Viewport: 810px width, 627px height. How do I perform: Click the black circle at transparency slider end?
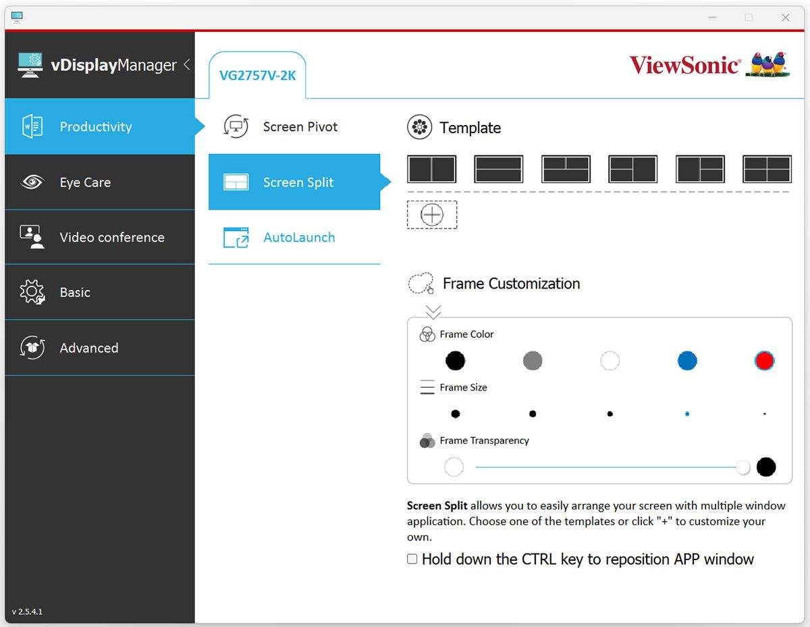[766, 467]
